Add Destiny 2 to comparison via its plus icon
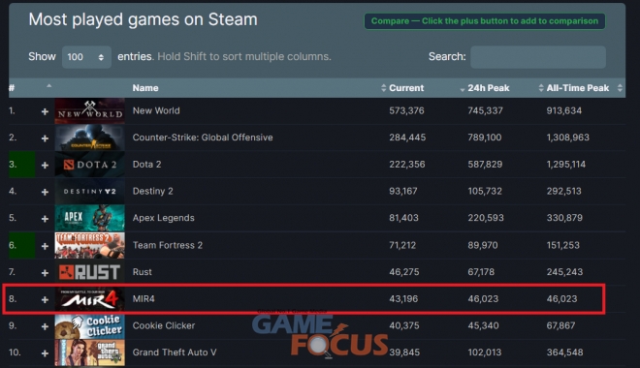 click(x=45, y=192)
